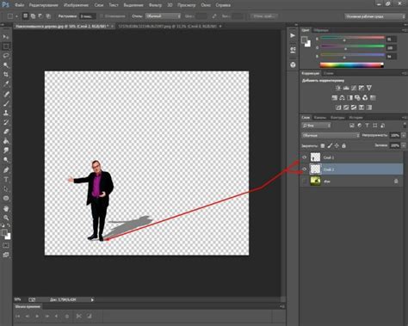Screen dimensions: 408x326
Task: Enable filter for type layers (T)
Action: pyautogui.click(x=367, y=126)
